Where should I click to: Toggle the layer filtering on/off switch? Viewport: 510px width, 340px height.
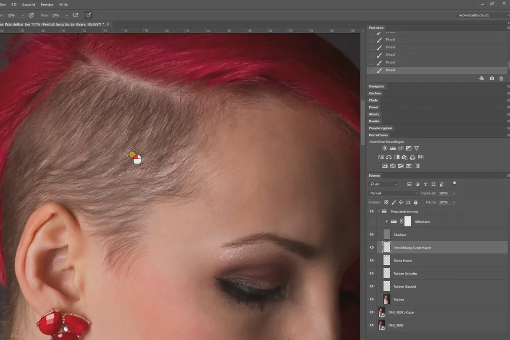tap(454, 184)
